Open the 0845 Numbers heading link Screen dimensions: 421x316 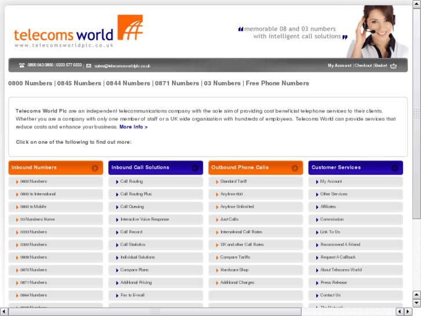(x=79, y=83)
